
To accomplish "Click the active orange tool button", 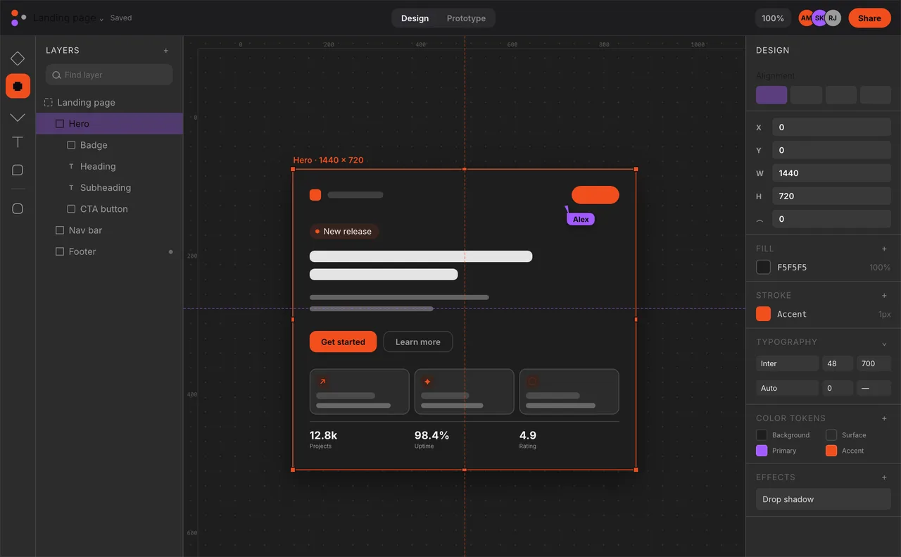I will pos(18,86).
